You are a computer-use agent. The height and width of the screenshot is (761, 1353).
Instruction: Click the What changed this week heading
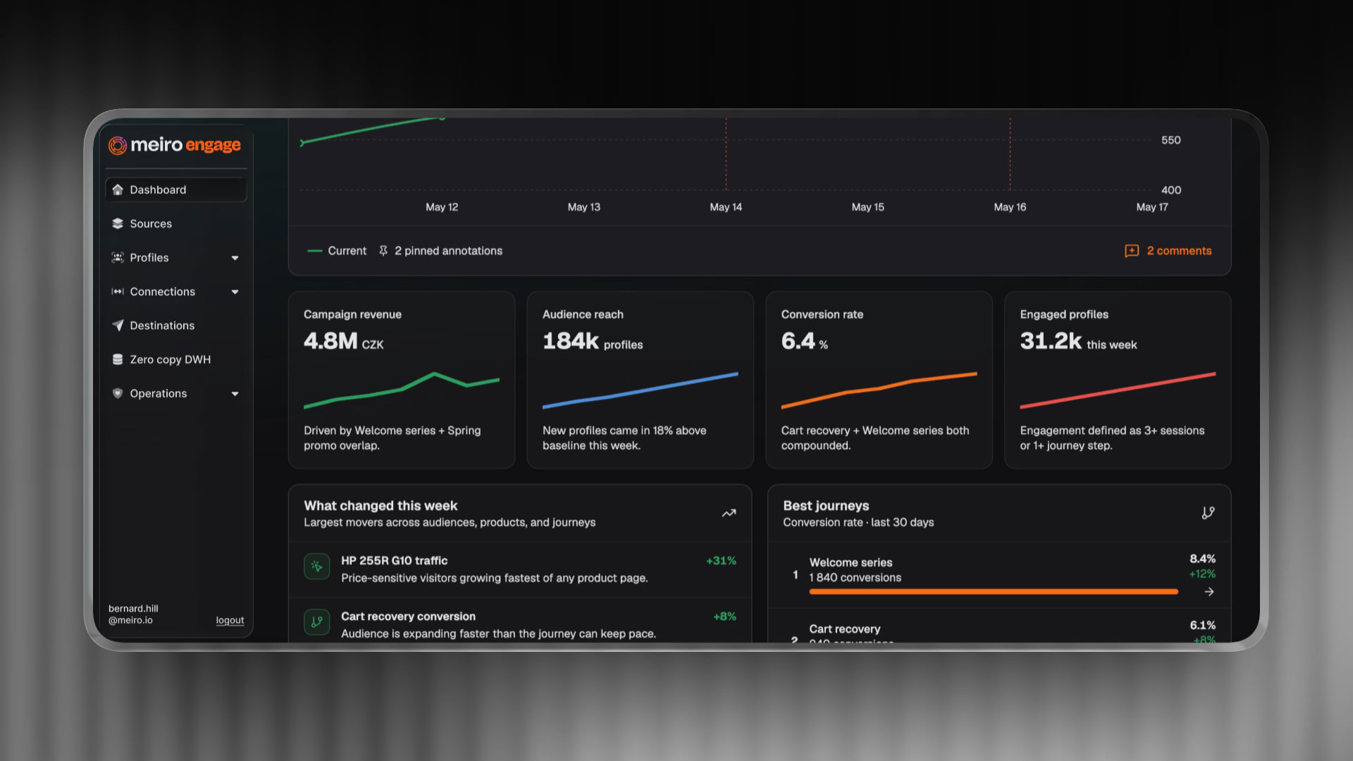coord(381,506)
